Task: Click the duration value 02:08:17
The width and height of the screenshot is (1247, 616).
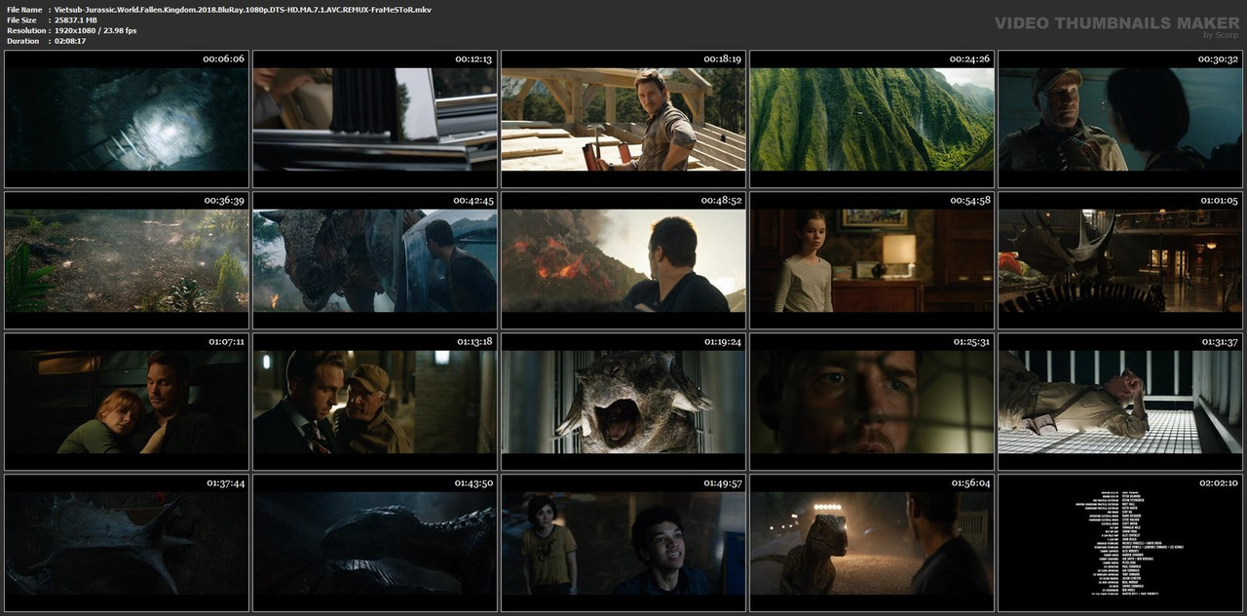Action: point(70,41)
